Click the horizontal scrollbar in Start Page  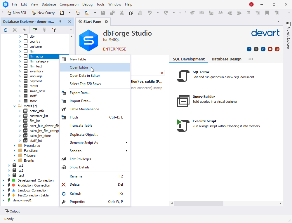coord(226,203)
